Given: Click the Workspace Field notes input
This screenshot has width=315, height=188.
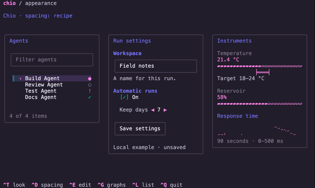Looking at the screenshot, I should click(x=156, y=66).
